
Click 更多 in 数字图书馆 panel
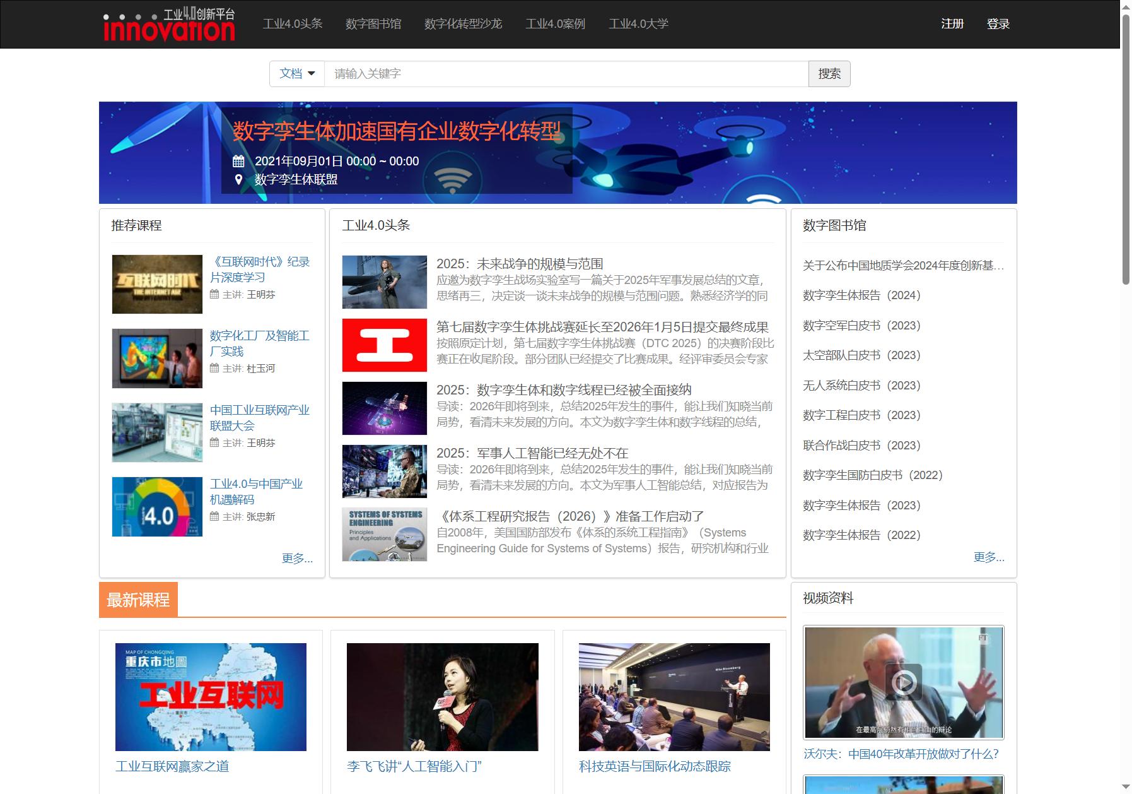coord(989,557)
